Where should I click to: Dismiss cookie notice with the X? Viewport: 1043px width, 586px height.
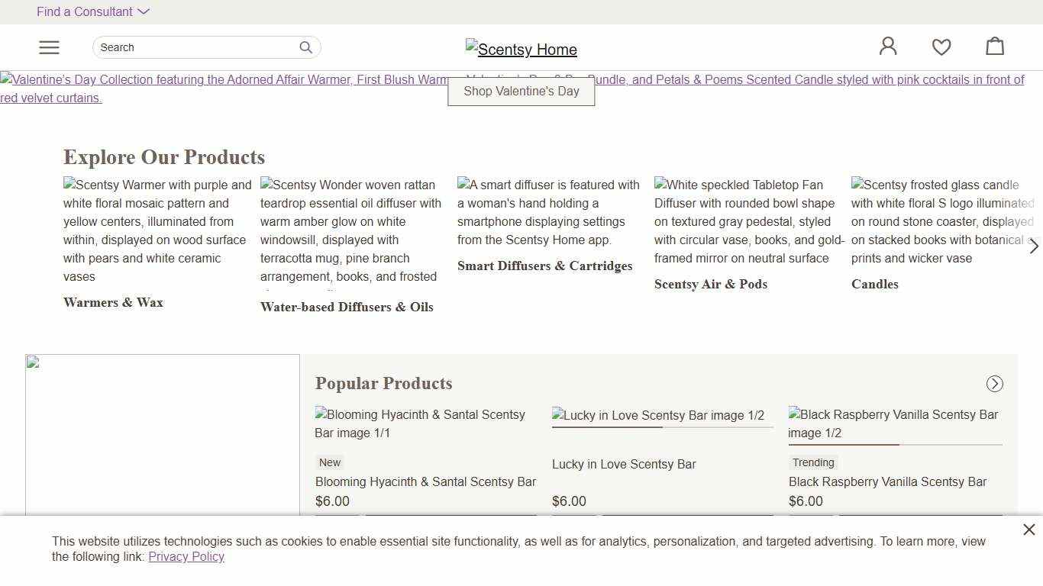click(1029, 529)
